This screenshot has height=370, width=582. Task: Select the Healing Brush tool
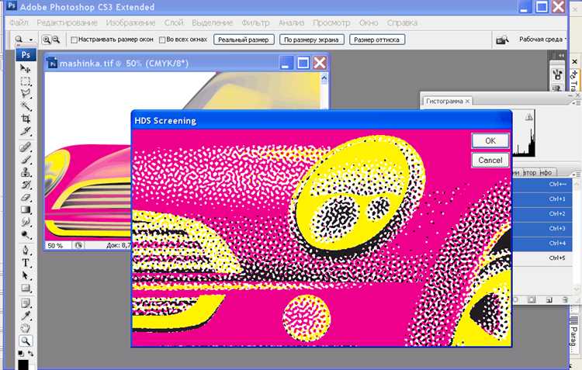[26, 147]
